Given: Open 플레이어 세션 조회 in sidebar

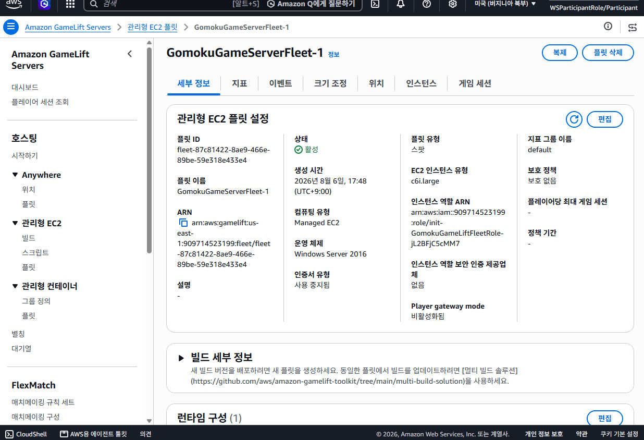Looking at the screenshot, I should pyautogui.click(x=40, y=102).
